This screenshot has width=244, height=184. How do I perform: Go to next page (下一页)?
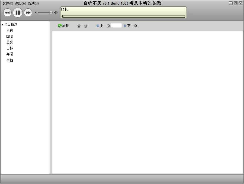click(130, 26)
